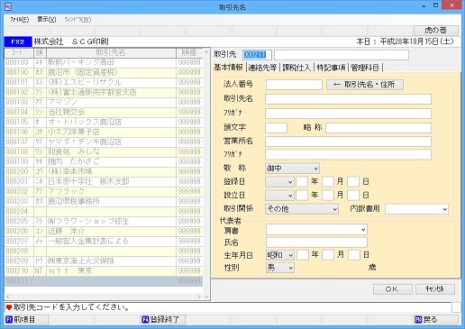Click the キャンセル button
The image size is (465, 329).
pyautogui.click(x=435, y=289)
